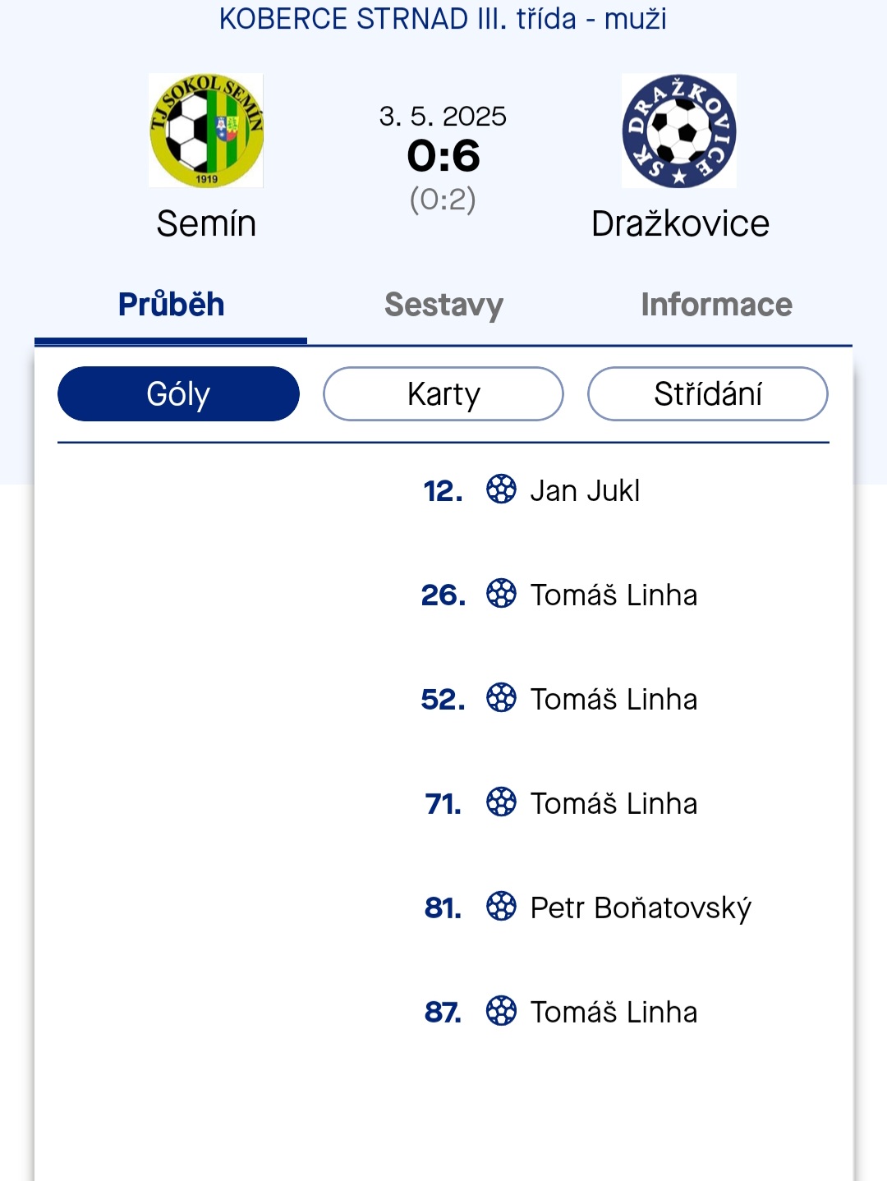Open the SK Dražkovice club logo
887x1181 pixels.
tap(679, 131)
